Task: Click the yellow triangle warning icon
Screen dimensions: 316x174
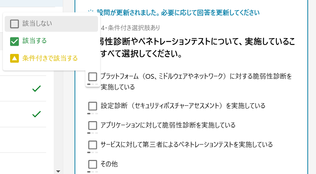Action: tap(14, 58)
